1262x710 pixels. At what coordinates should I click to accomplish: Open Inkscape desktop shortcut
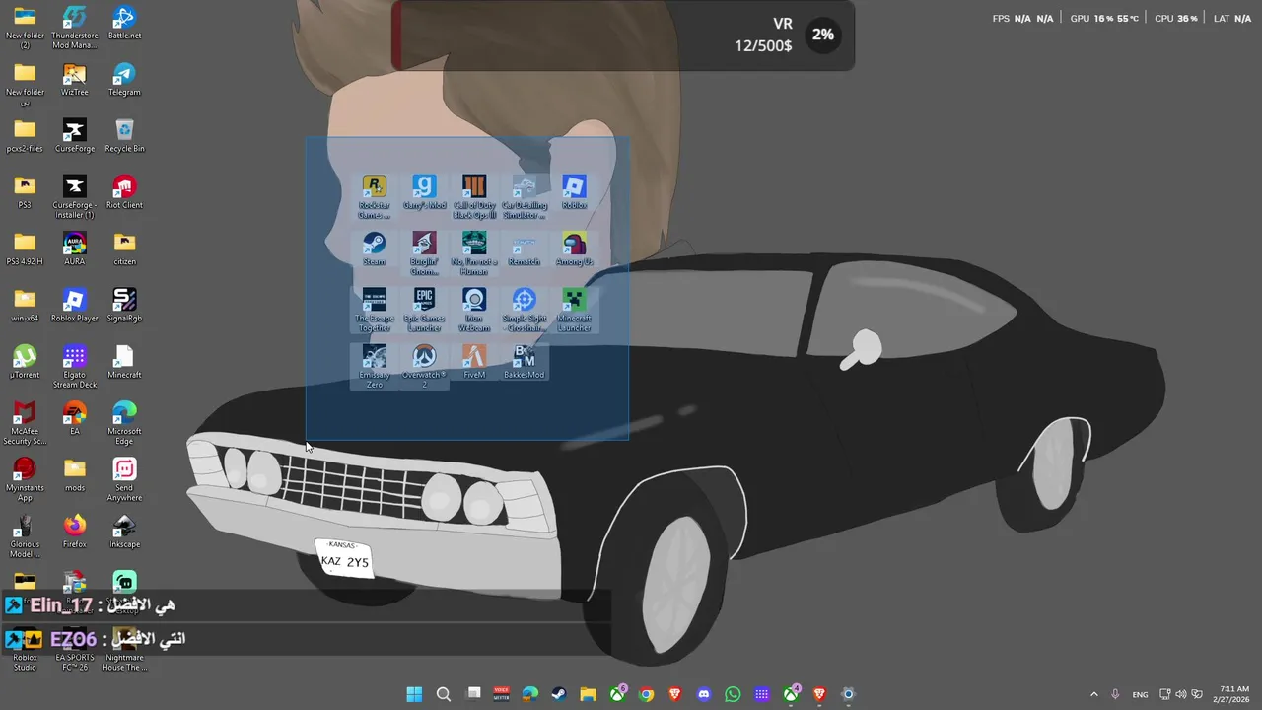tap(124, 530)
